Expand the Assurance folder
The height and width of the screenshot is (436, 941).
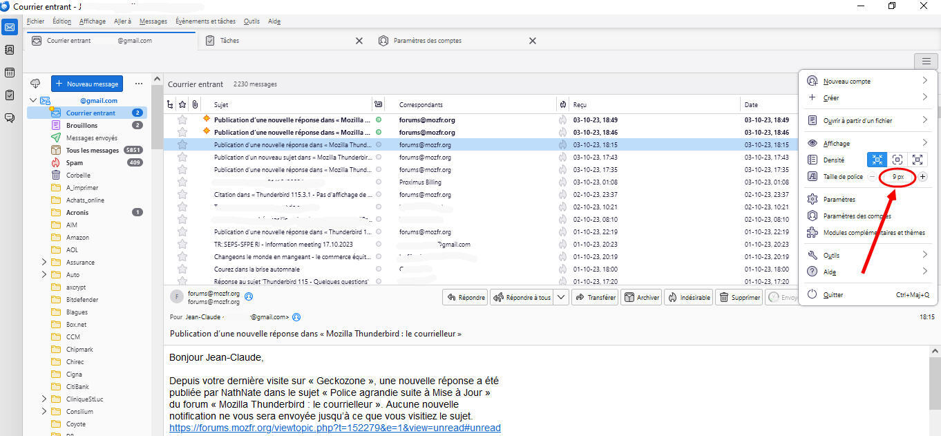(x=44, y=263)
